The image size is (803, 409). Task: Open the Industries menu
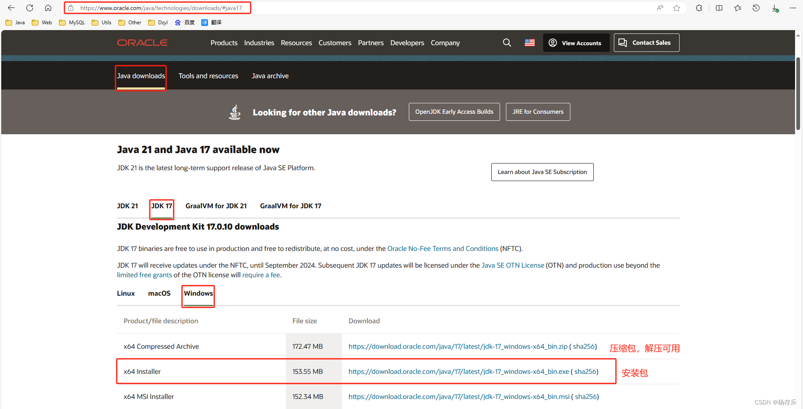[x=259, y=43]
